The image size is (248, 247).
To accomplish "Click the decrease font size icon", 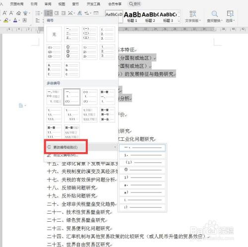I will 11,13.
